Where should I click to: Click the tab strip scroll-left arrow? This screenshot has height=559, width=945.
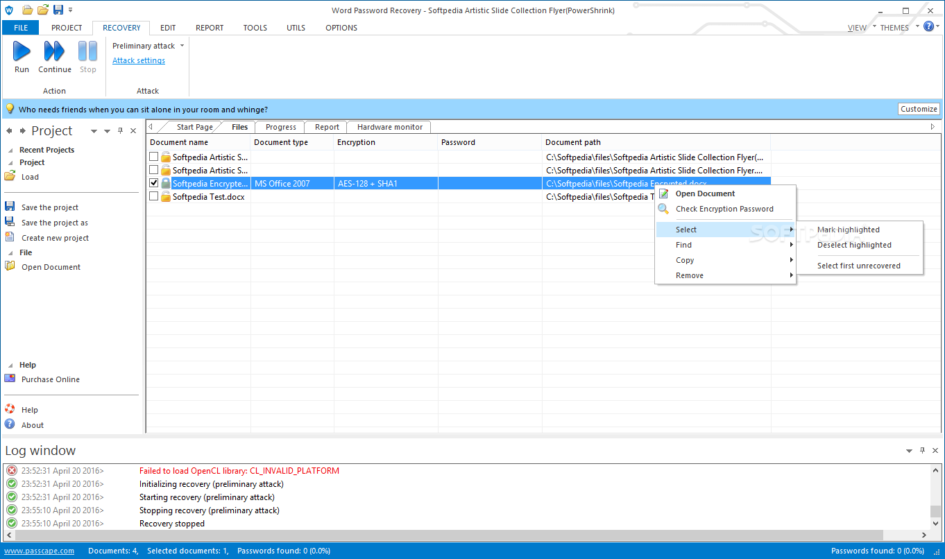151,127
